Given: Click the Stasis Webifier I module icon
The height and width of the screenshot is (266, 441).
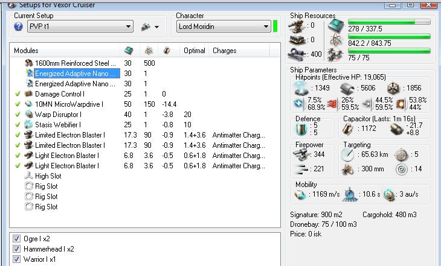Looking at the screenshot, I should [x=28, y=125].
